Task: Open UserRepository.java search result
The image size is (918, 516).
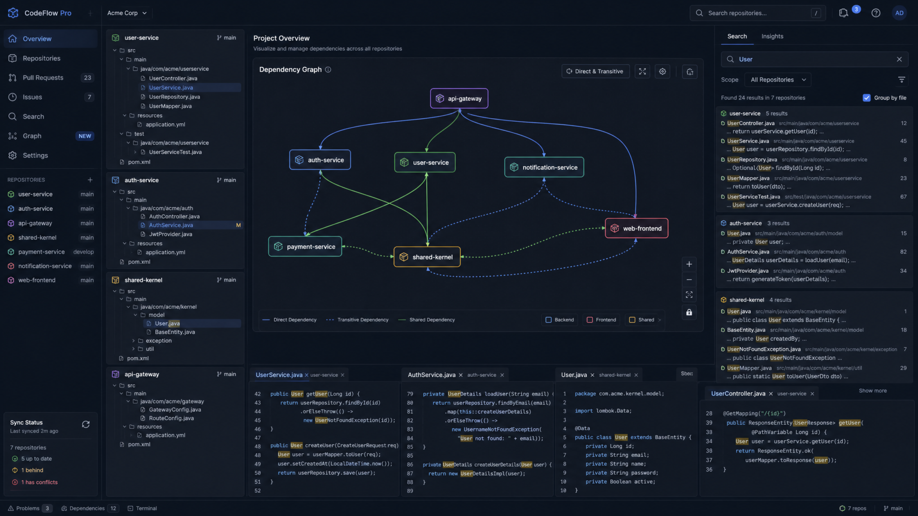Action: coord(814,163)
